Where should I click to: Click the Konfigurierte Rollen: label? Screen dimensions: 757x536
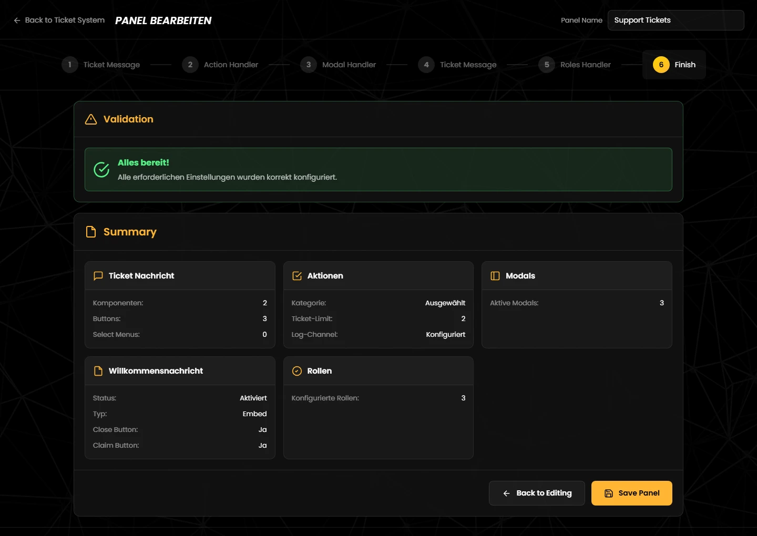point(325,398)
